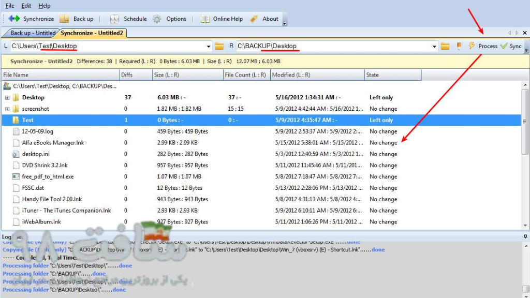This screenshot has height=298, width=530.
Task: Sort by the Diffs column header
Action: (x=136, y=74)
